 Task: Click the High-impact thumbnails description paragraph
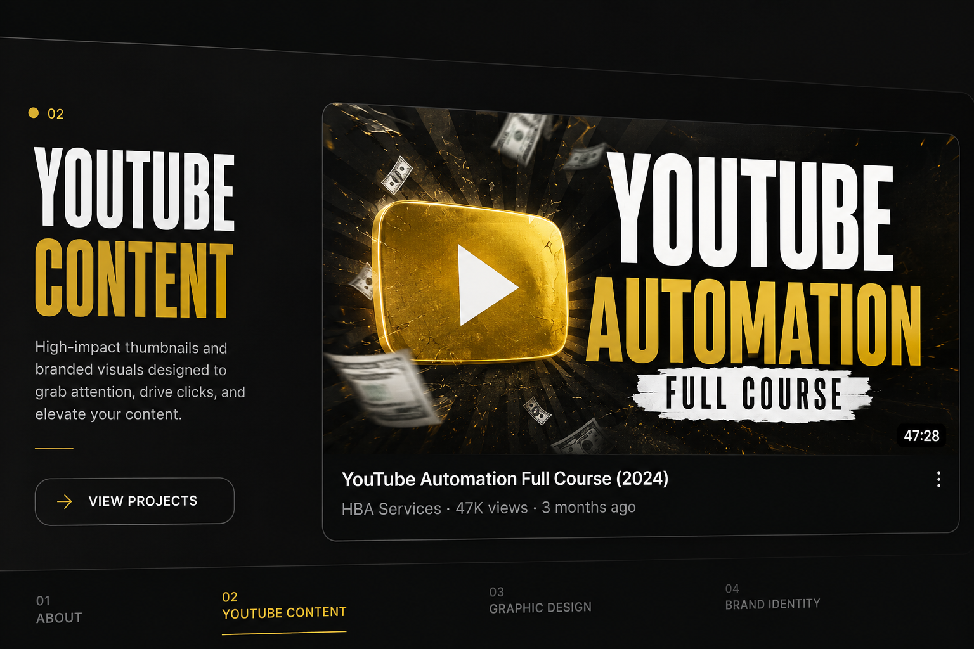140,381
